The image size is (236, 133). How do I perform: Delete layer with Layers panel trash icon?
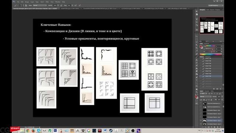pyautogui.click(x=221, y=127)
